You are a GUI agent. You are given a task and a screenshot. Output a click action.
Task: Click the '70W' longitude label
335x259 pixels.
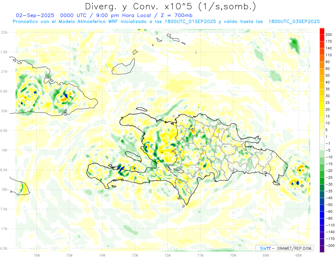coord(233,255)
